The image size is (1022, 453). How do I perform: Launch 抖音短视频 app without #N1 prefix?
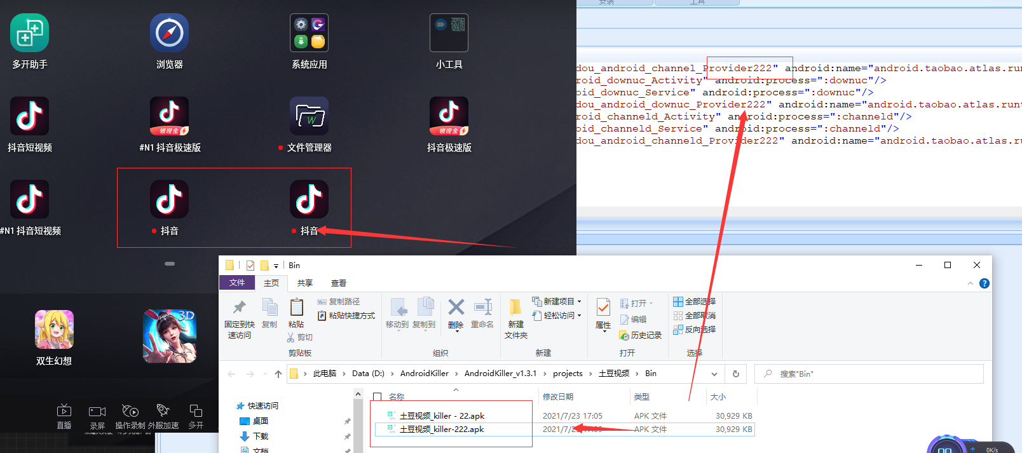(x=29, y=116)
